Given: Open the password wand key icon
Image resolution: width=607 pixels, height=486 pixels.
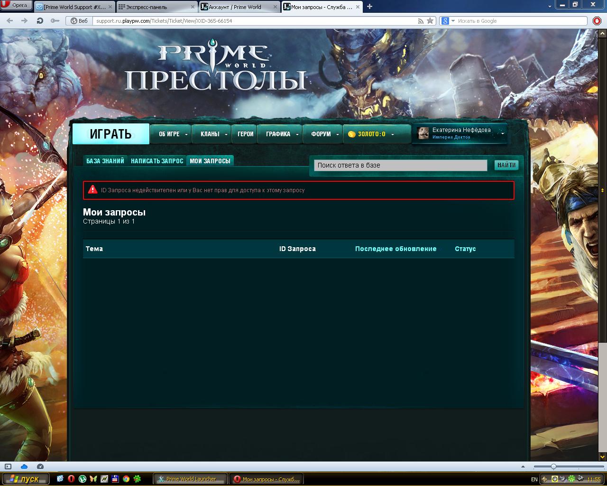Looking at the screenshot, I should pyautogui.click(x=55, y=21).
